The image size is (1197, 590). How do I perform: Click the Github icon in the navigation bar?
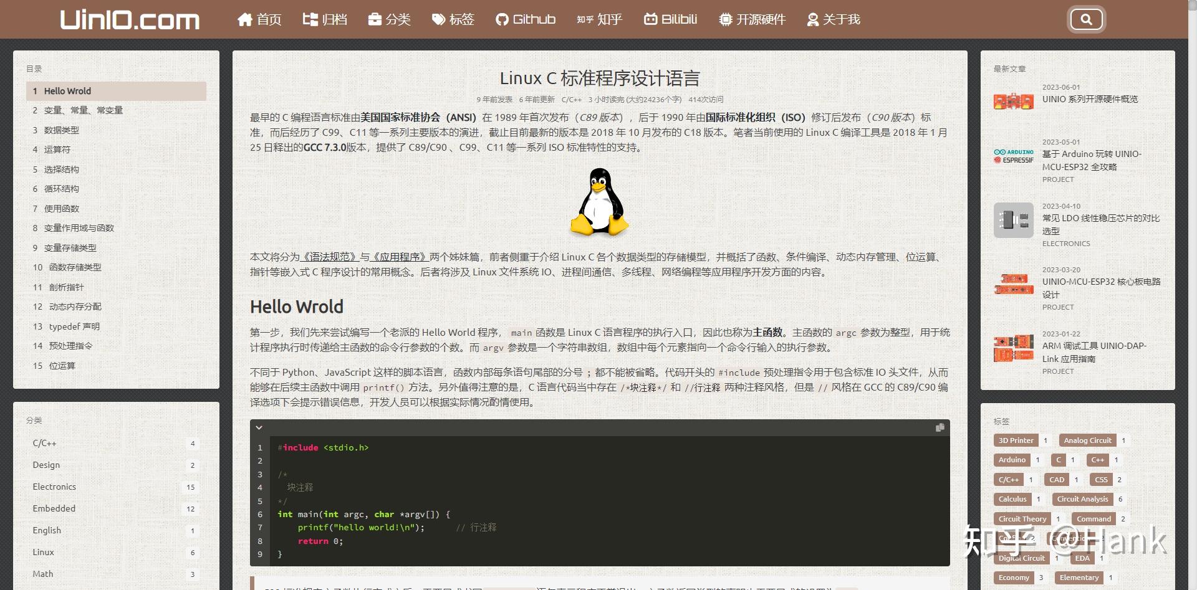tap(502, 19)
